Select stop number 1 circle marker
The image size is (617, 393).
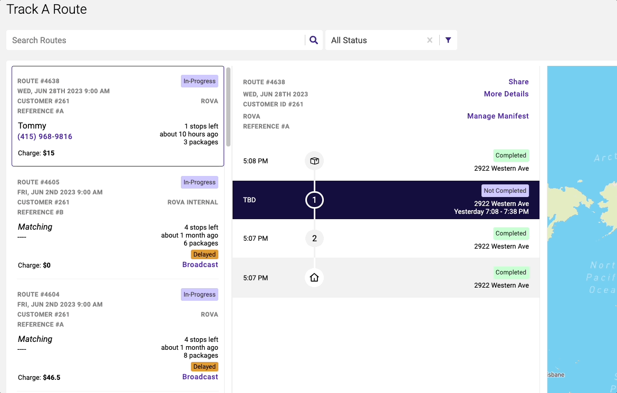click(314, 200)
